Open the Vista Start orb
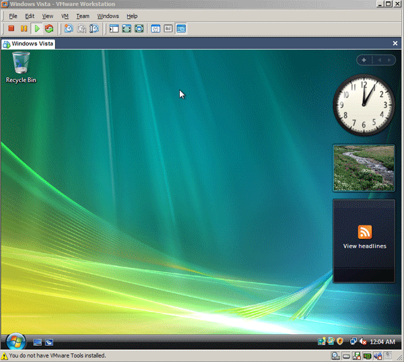 point(15,342)
